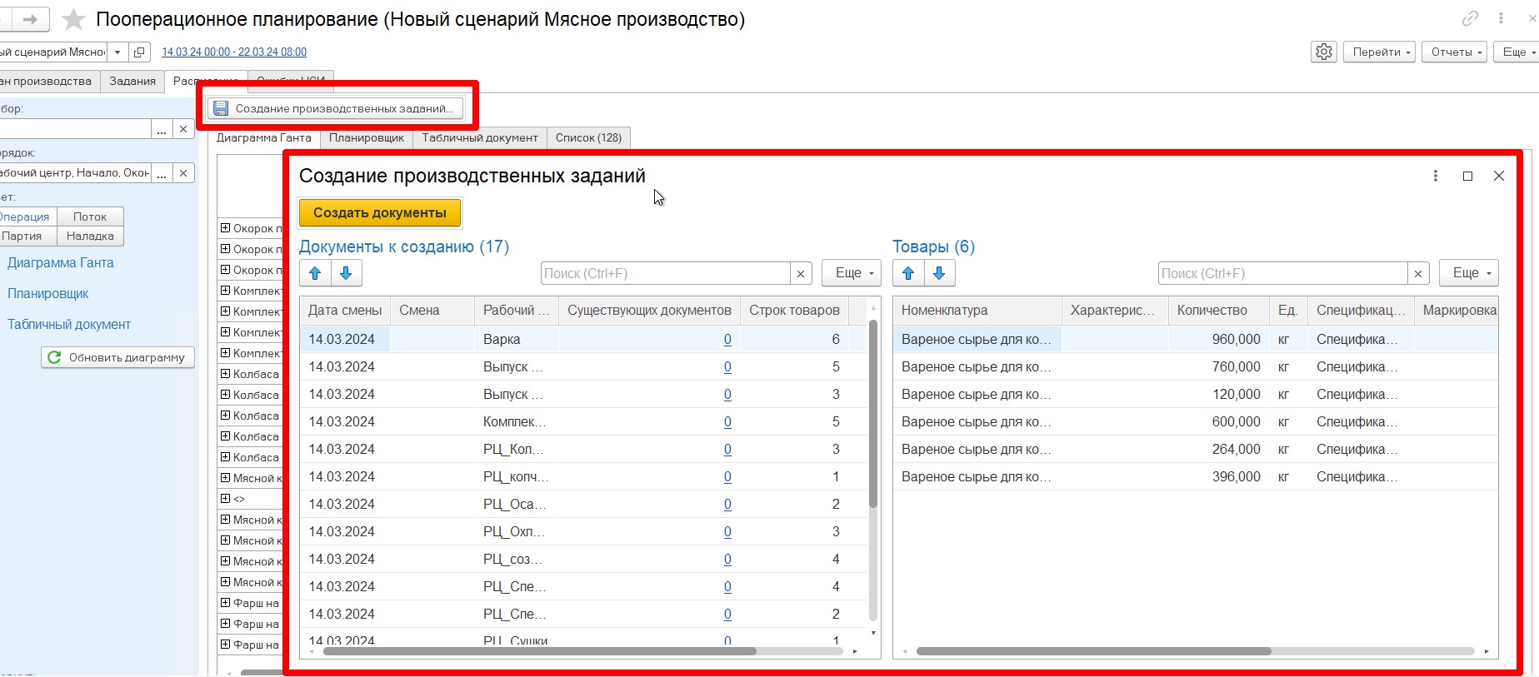Viewport: 1539px width, 677px height.
Task: Open the Список (128) tab
Action: pos(588,138)
